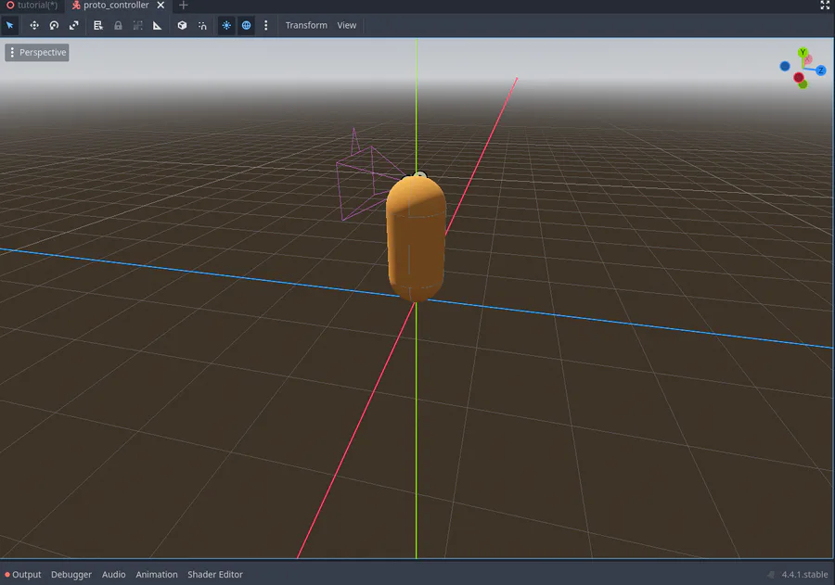Switch to the Scale Mode tool
Image resolution: width=835 pixels, height=585 pixels.
coord(74,26)
